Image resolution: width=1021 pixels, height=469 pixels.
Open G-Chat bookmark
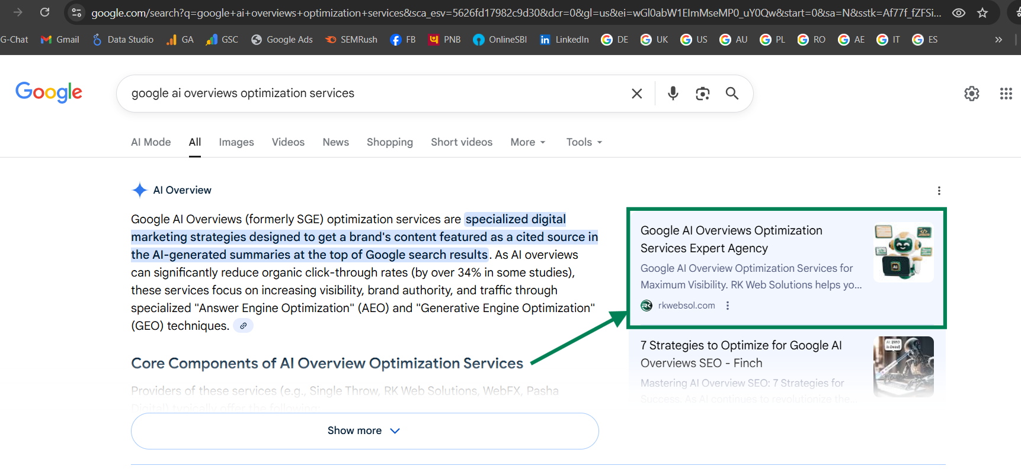point(14,40)
